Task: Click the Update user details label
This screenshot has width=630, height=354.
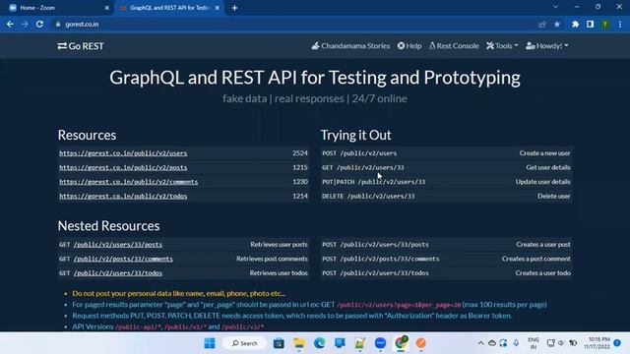Action: [543, 181]
